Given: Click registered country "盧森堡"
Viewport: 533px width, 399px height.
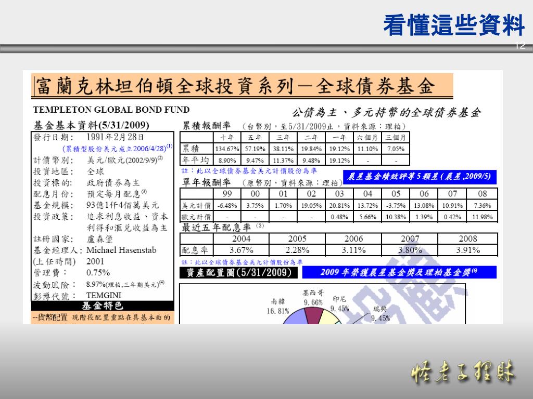Looking at the screenshot, I should tap(99, 239).
